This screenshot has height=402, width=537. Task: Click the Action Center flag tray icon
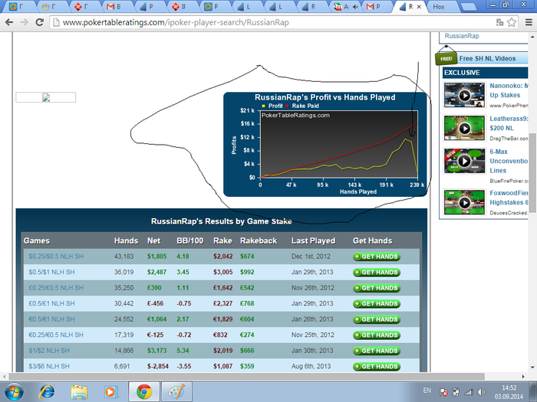point(443,392)
